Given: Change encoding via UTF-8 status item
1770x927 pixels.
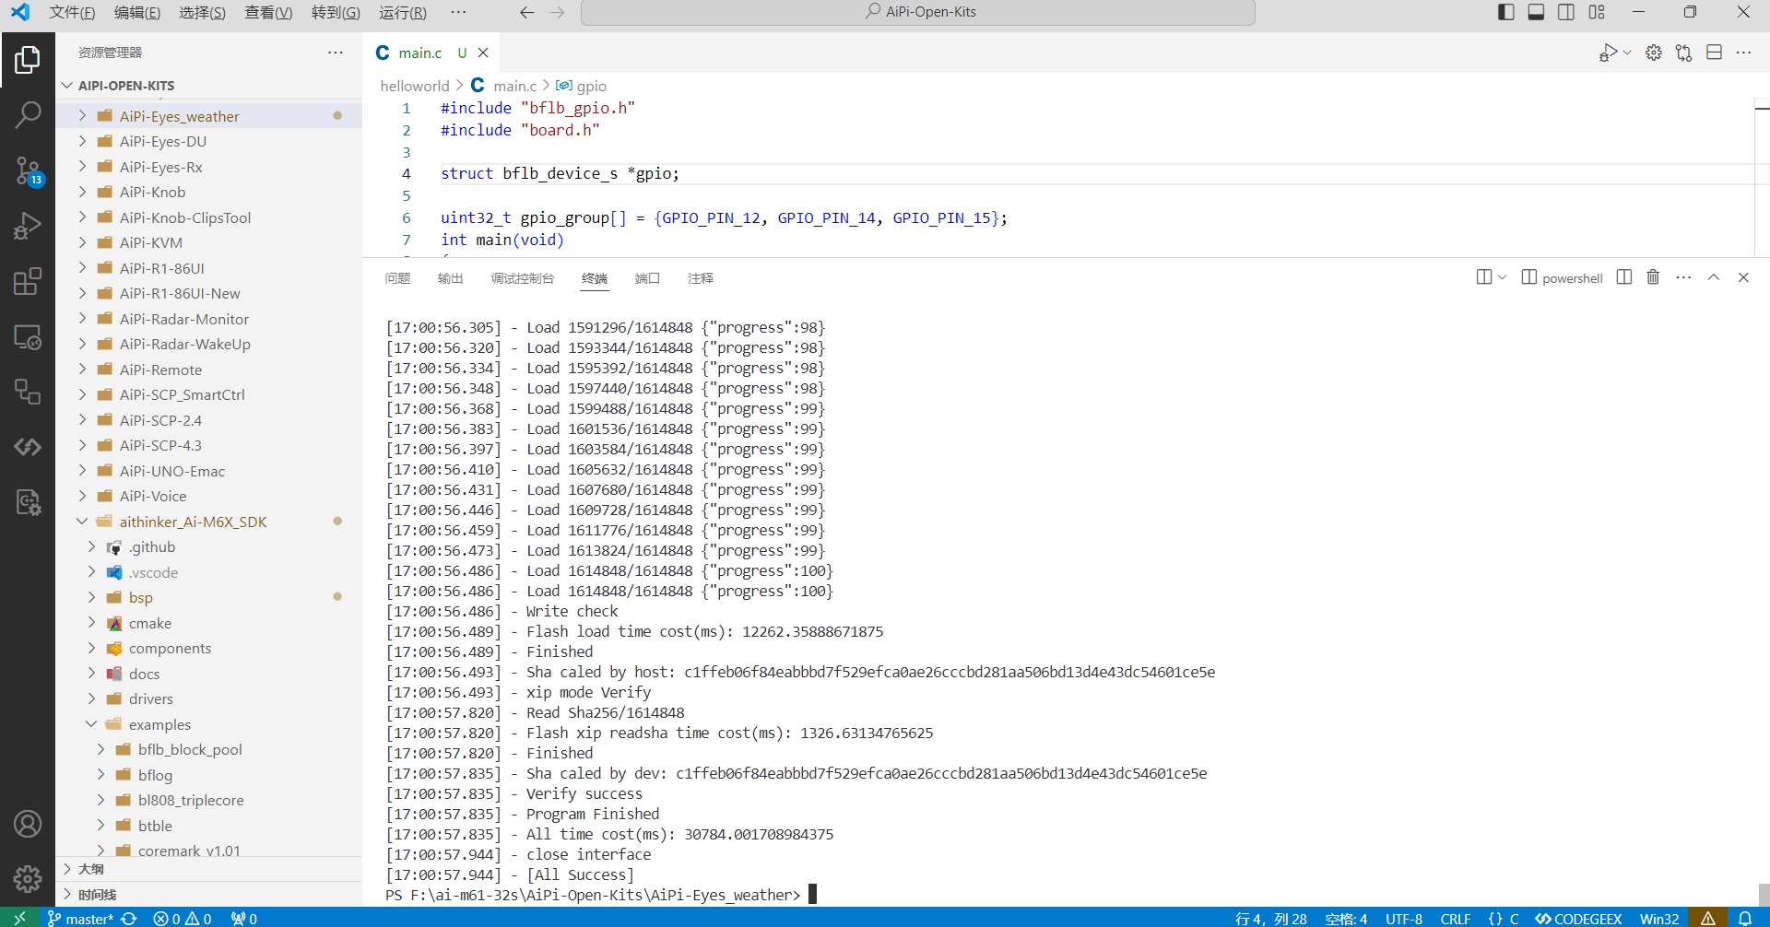Looking at the screenshot, I should [x=1404, y=918].
